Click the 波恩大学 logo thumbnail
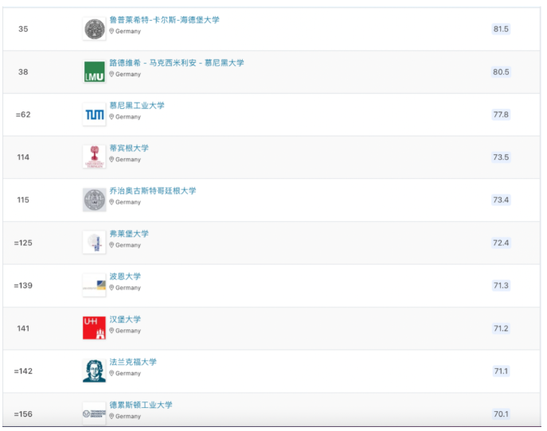This screenshot has height=431, width=547. [94, 285]
